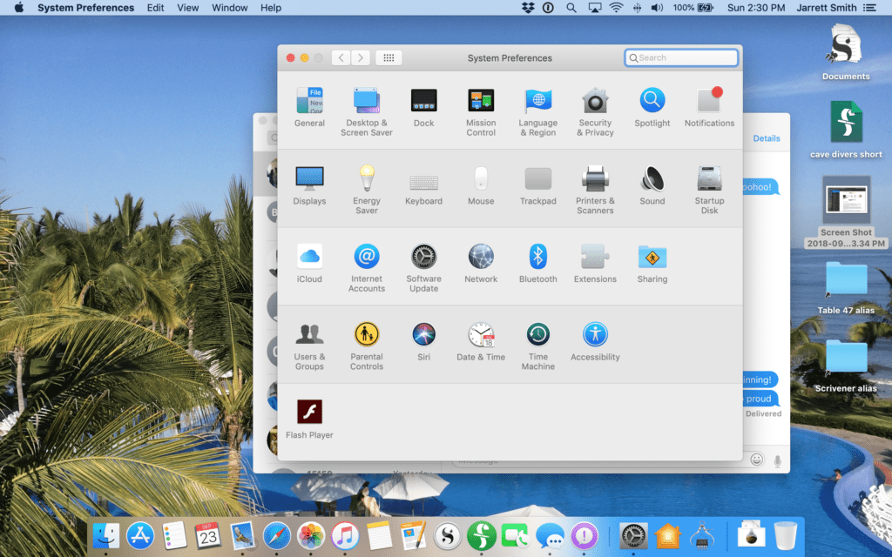Image resolution: width=892 pixels, height=557 pixels.
Task: Open Notification Center icon in menu bar
Action: (869, 7)
